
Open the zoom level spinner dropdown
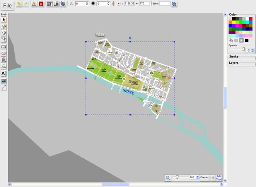point(197,177)
